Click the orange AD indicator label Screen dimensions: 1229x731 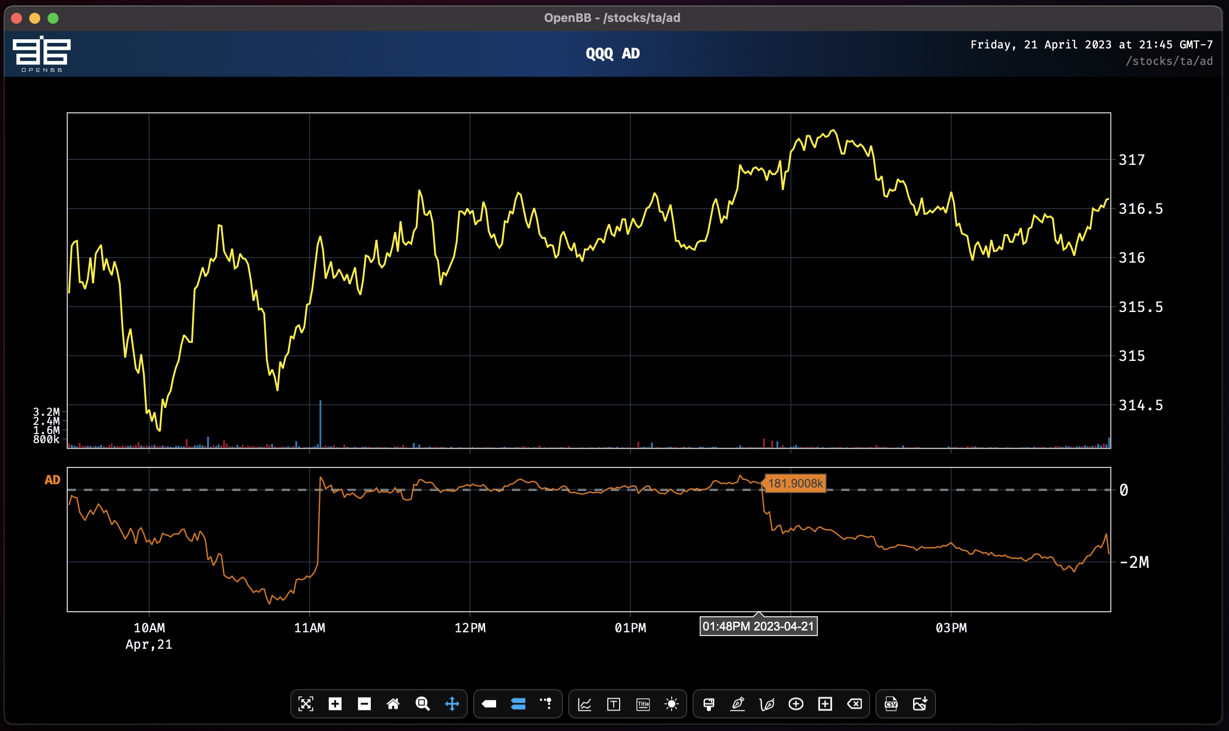52,480
